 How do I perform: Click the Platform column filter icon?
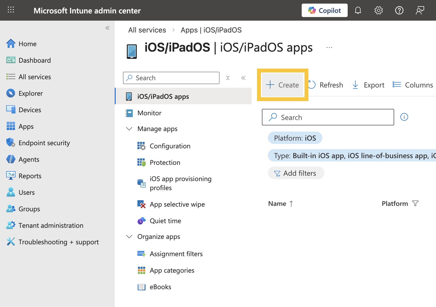[415, 204]
